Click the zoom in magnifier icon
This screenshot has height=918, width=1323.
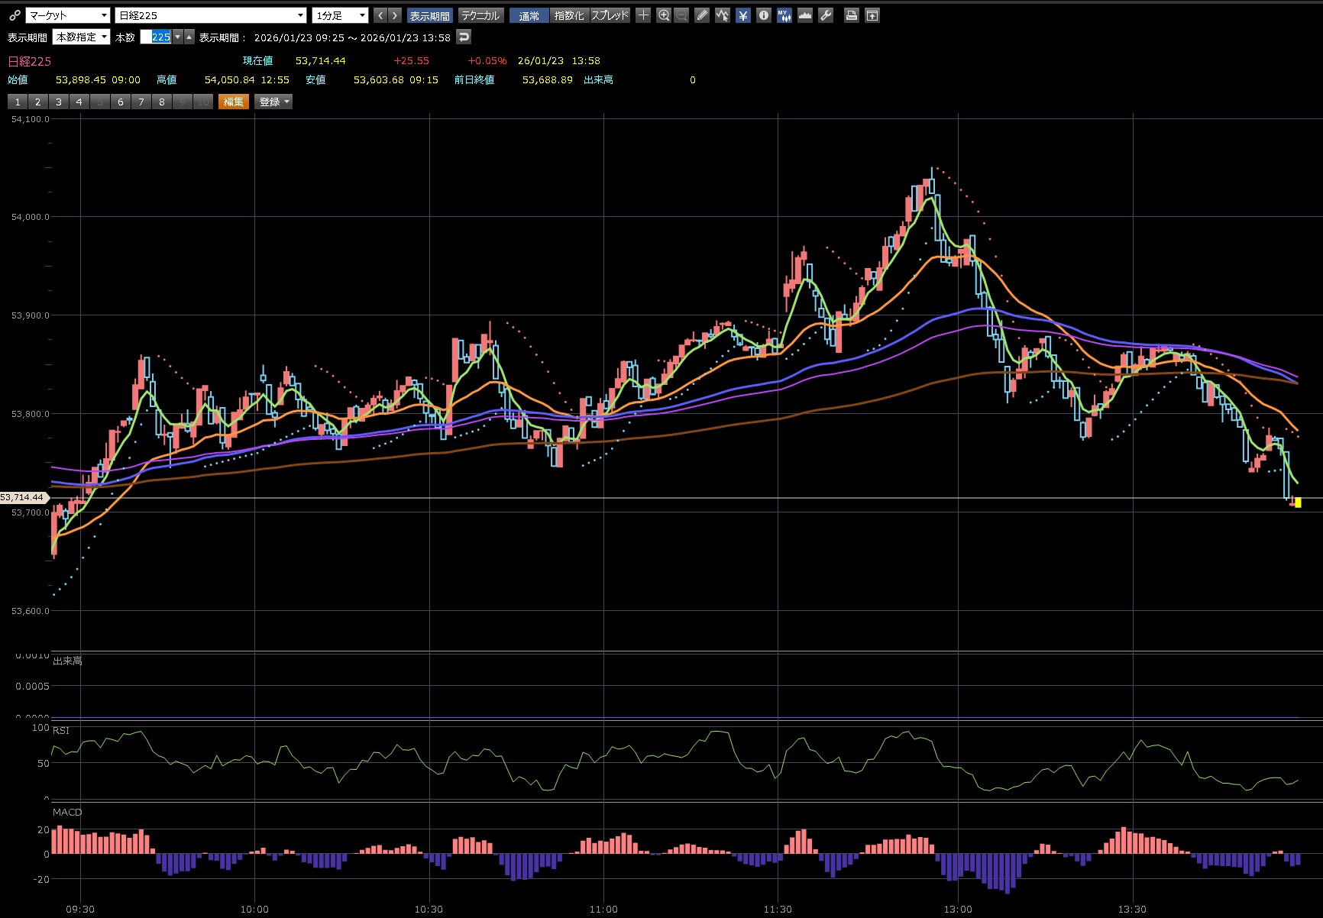pyautogui.click(x=664, y=15)
